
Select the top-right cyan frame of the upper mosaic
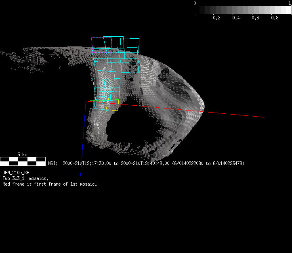pos(129,44)
